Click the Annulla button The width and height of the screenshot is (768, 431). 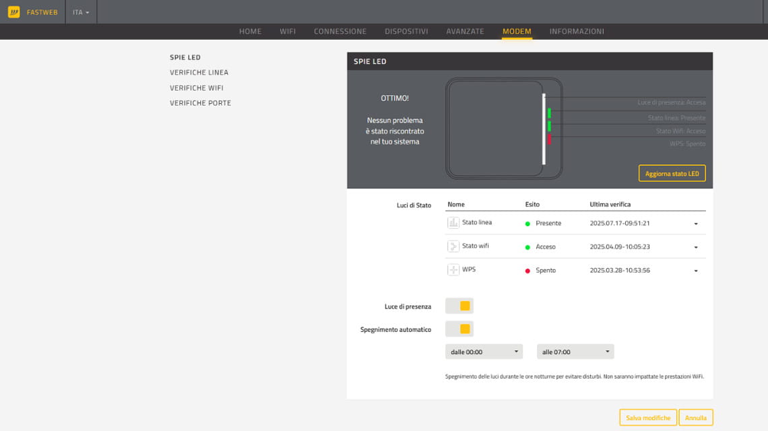695,418
